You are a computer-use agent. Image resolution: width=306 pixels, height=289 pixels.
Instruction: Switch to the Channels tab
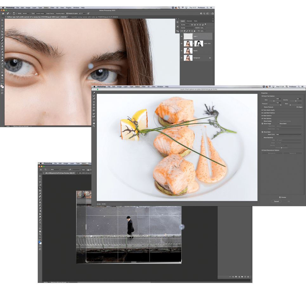click(x=189, y=21)
